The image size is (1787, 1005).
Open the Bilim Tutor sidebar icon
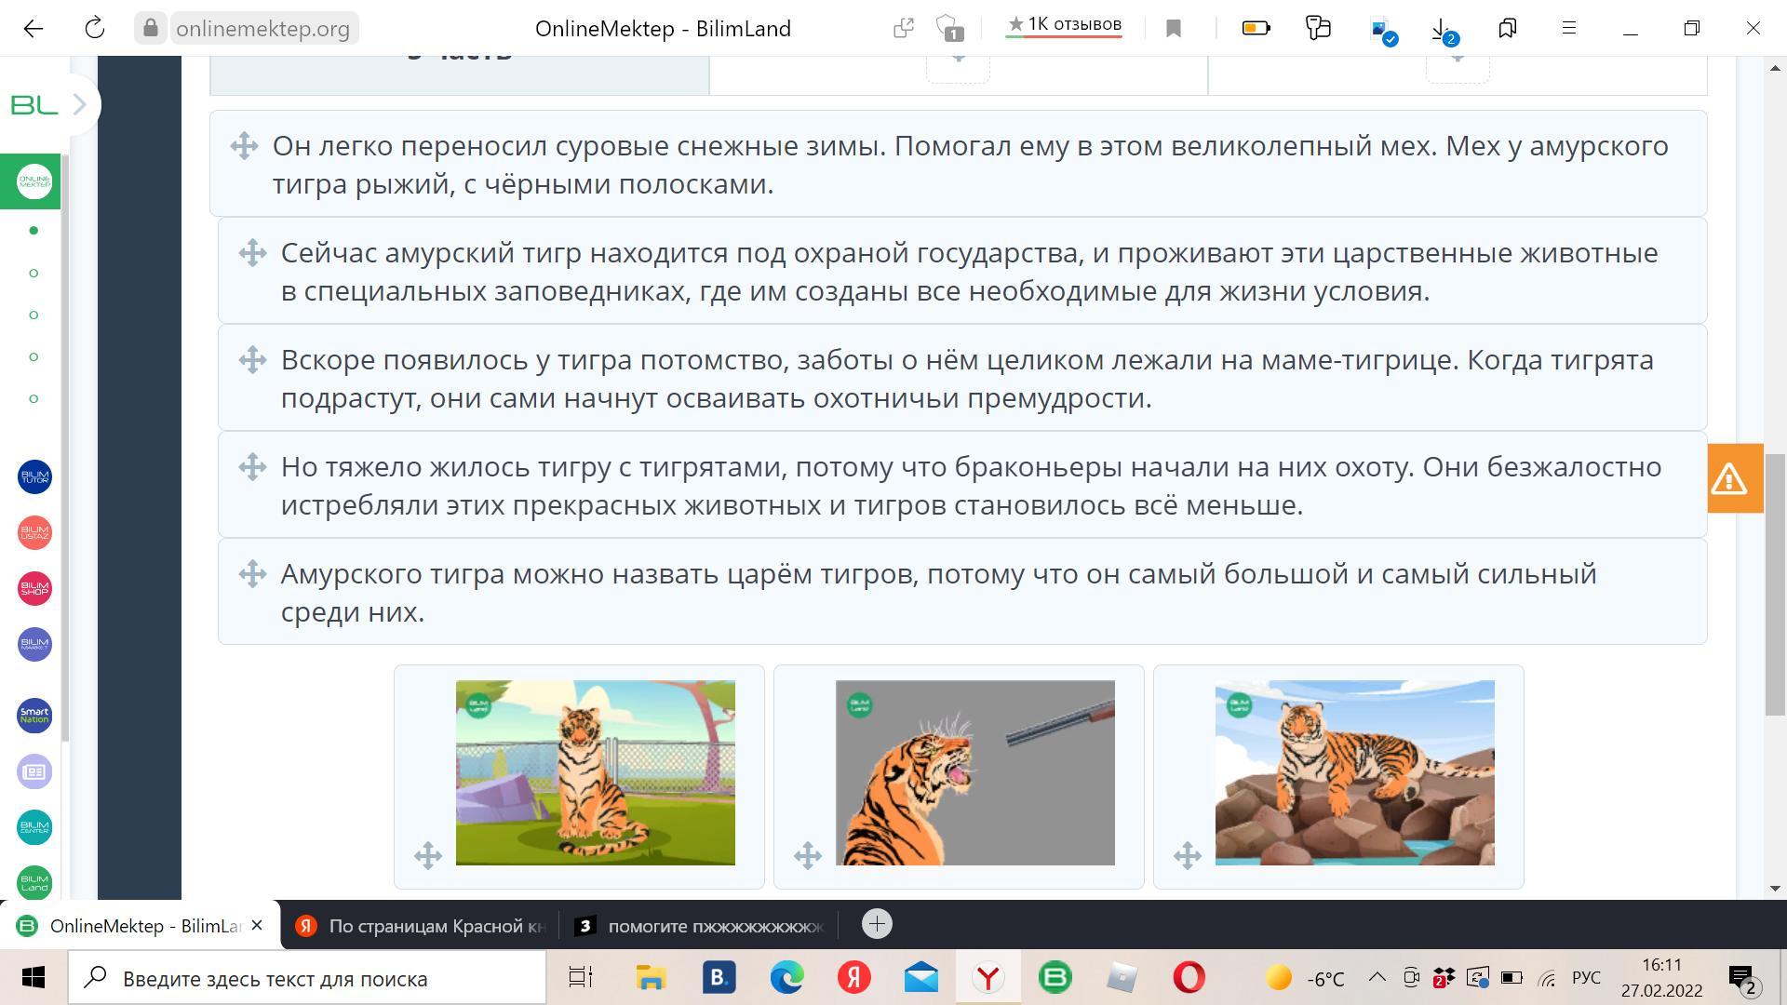point(34,477)
